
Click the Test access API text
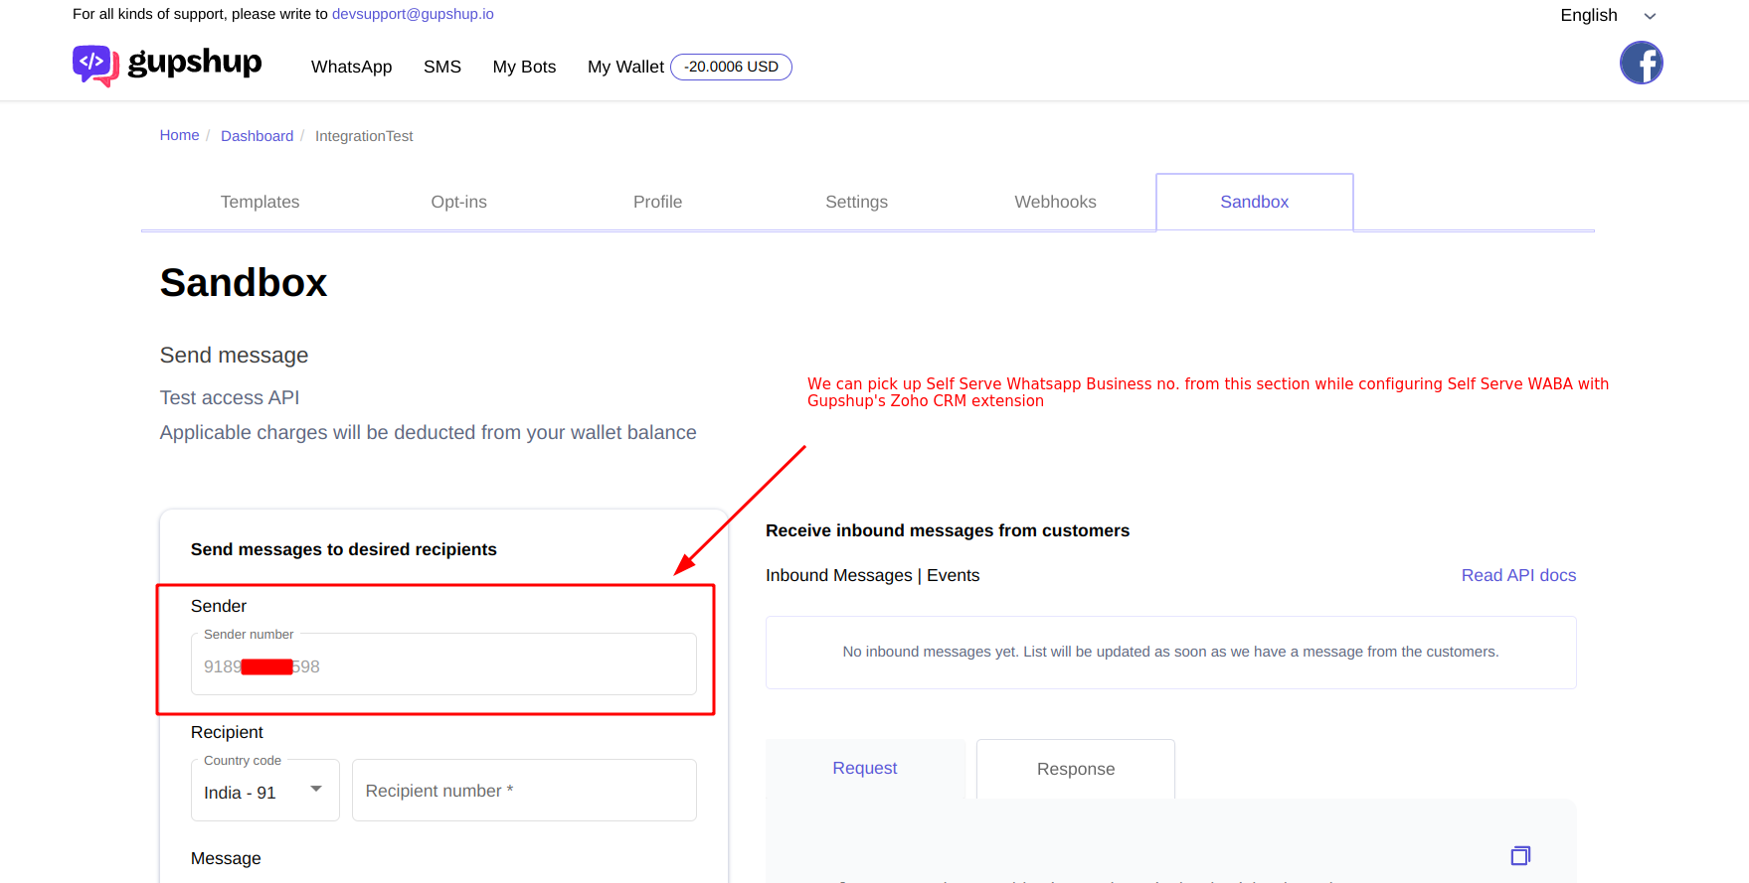[230, 397]
